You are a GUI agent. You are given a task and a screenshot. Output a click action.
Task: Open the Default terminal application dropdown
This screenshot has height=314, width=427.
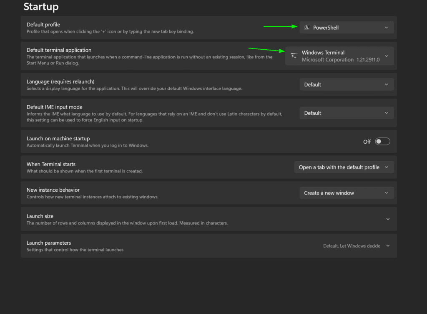(x=339, y=56)
